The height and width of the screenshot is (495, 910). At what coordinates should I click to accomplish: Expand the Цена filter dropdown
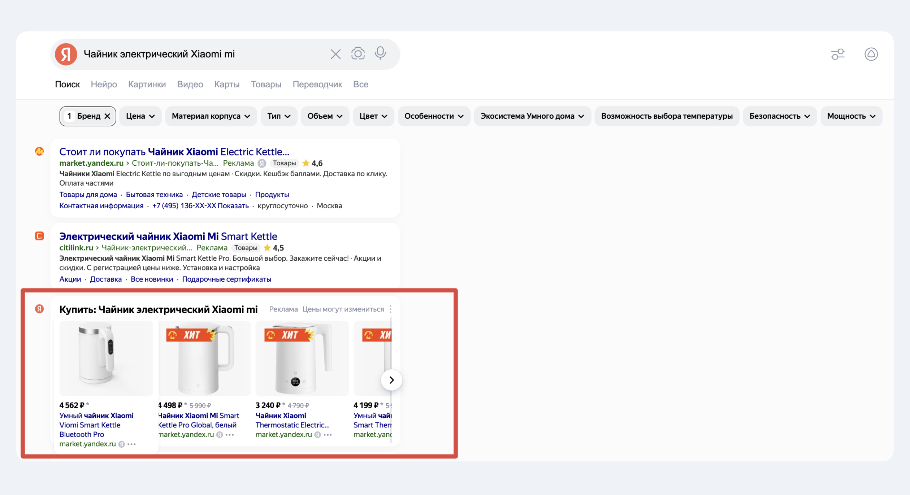point(140,116)
